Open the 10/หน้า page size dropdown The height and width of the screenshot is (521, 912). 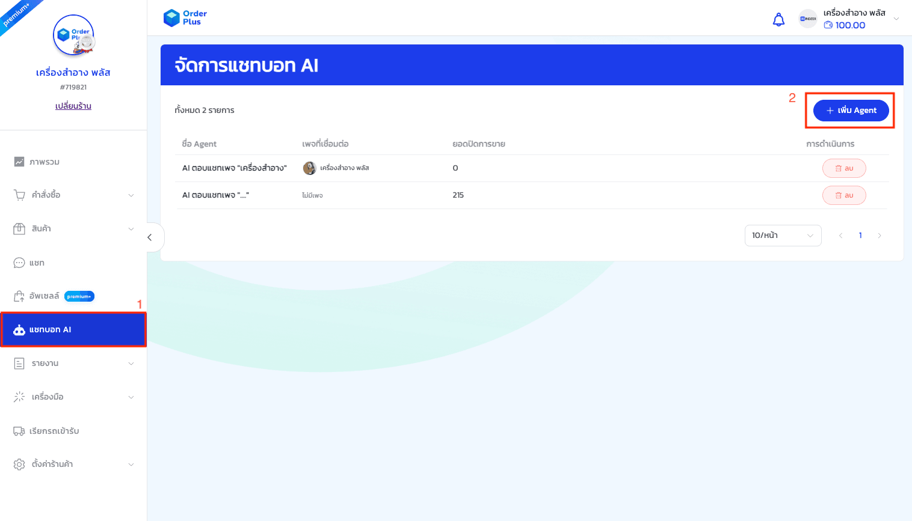(x=783, y=235)
